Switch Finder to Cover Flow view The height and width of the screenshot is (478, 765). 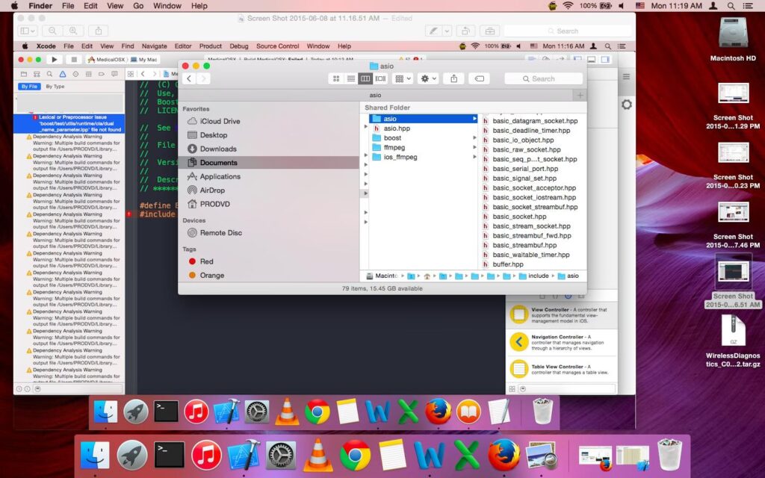click(380, 78)
